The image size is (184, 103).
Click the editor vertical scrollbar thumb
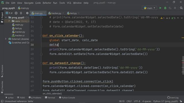point(183,66)
